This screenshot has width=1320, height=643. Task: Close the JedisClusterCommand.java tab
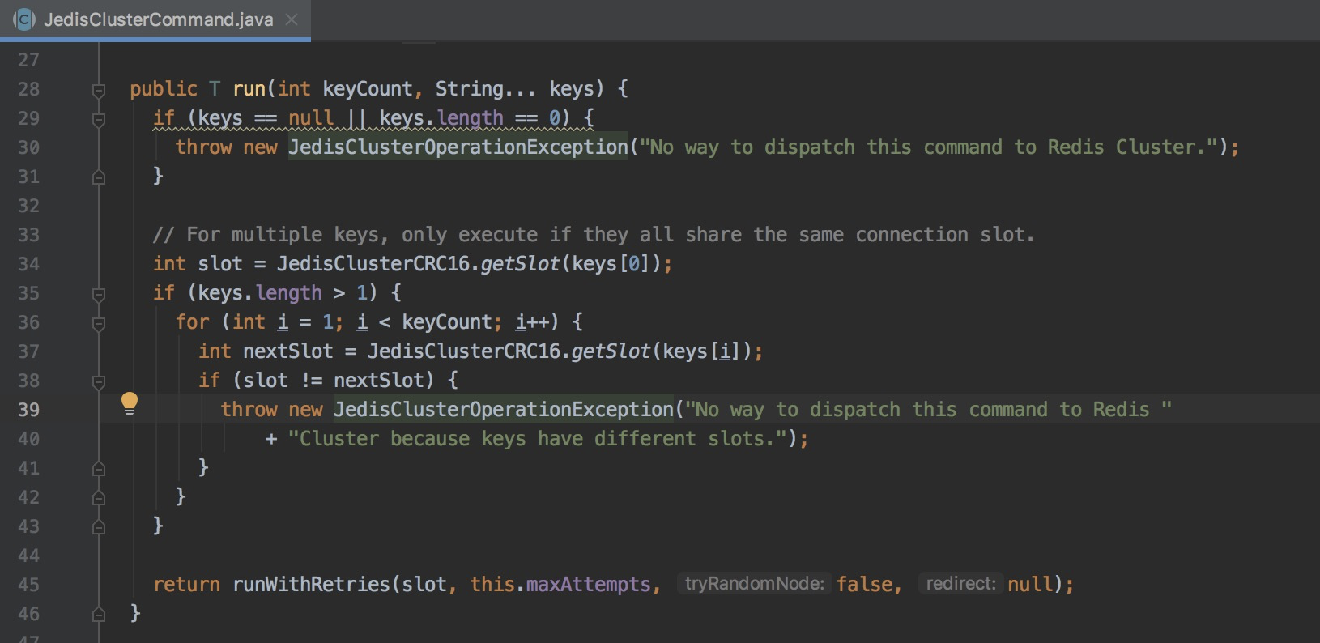click(x=292, y=19)
